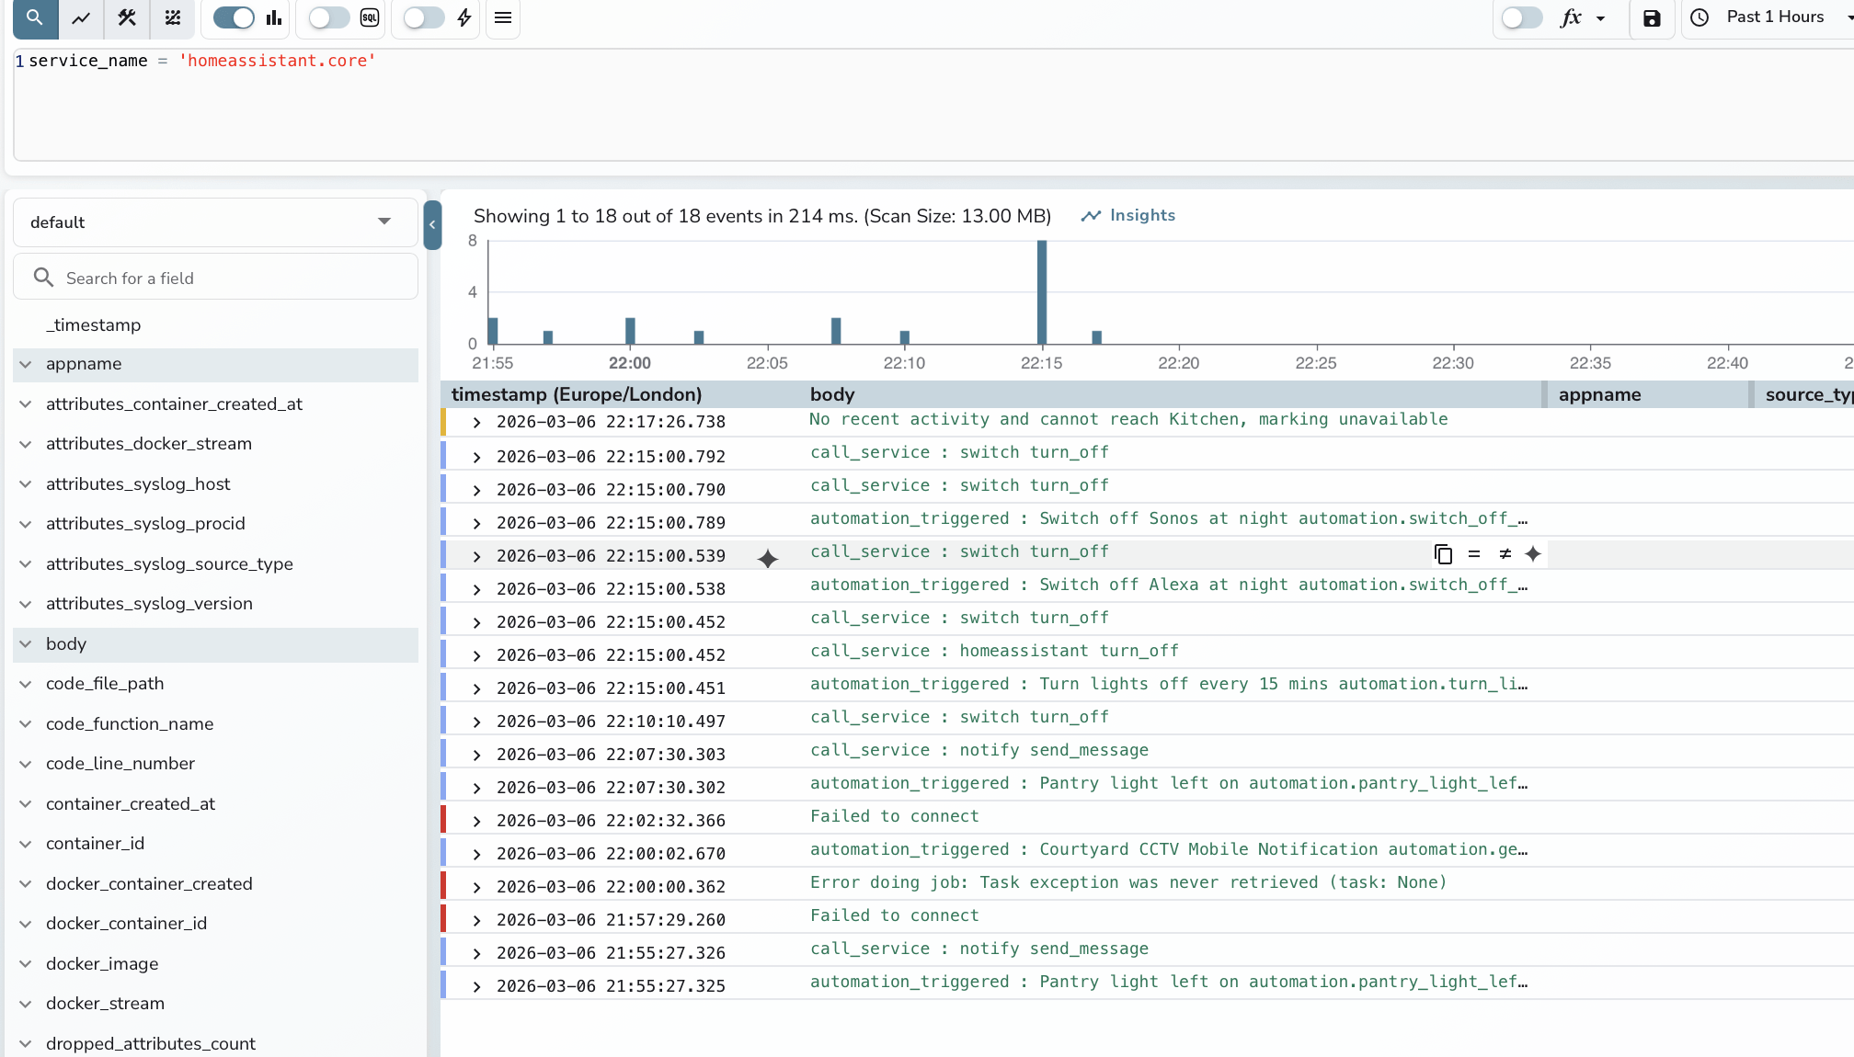Disable the histogram toggle
The width and height of the screenshot is (1854, 1057).
[x=233, y=17]
